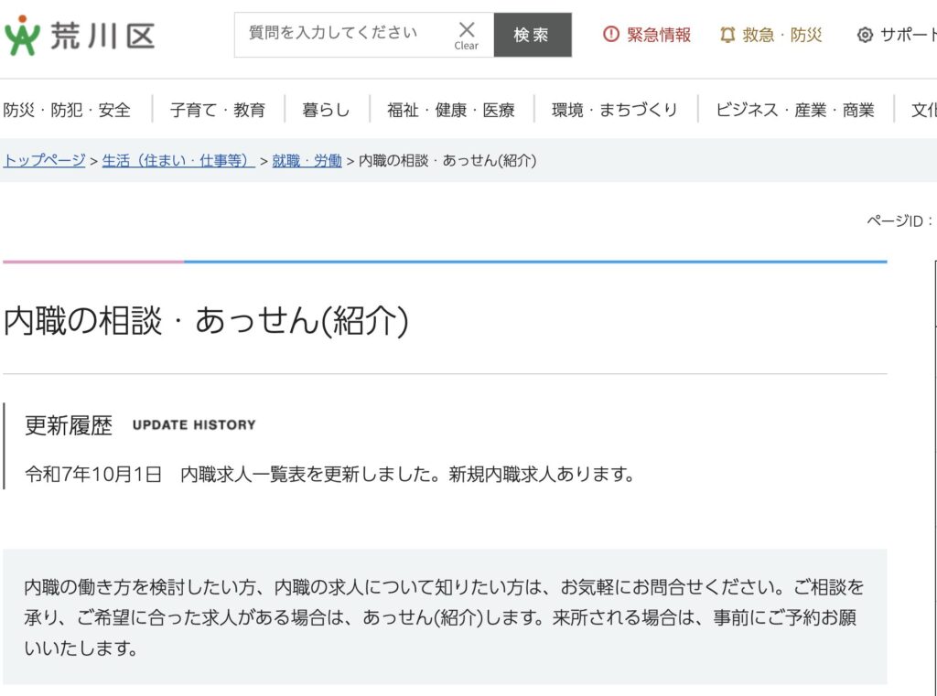This screenshot has width=937, height=696.
Task: Open 救急・防災 bell icon link
Action: (x=727, y=35)
